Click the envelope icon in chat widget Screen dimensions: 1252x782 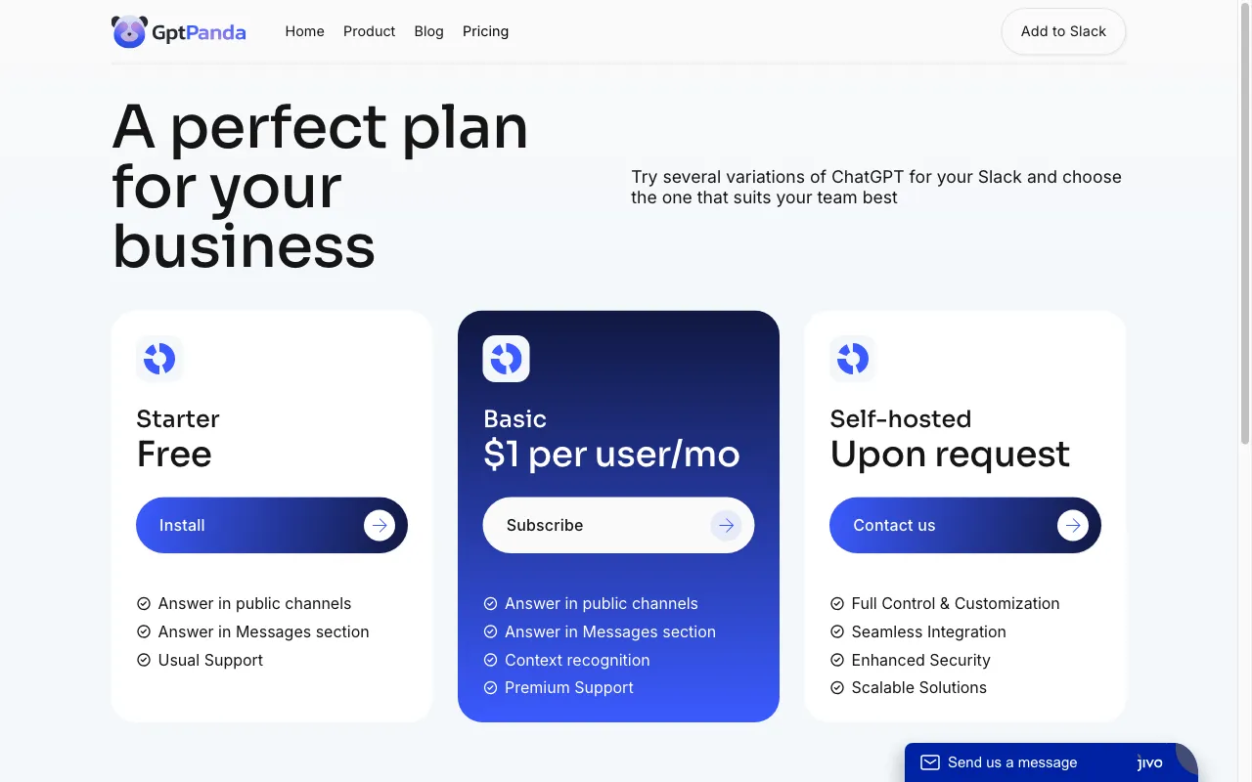click(930, 762)
